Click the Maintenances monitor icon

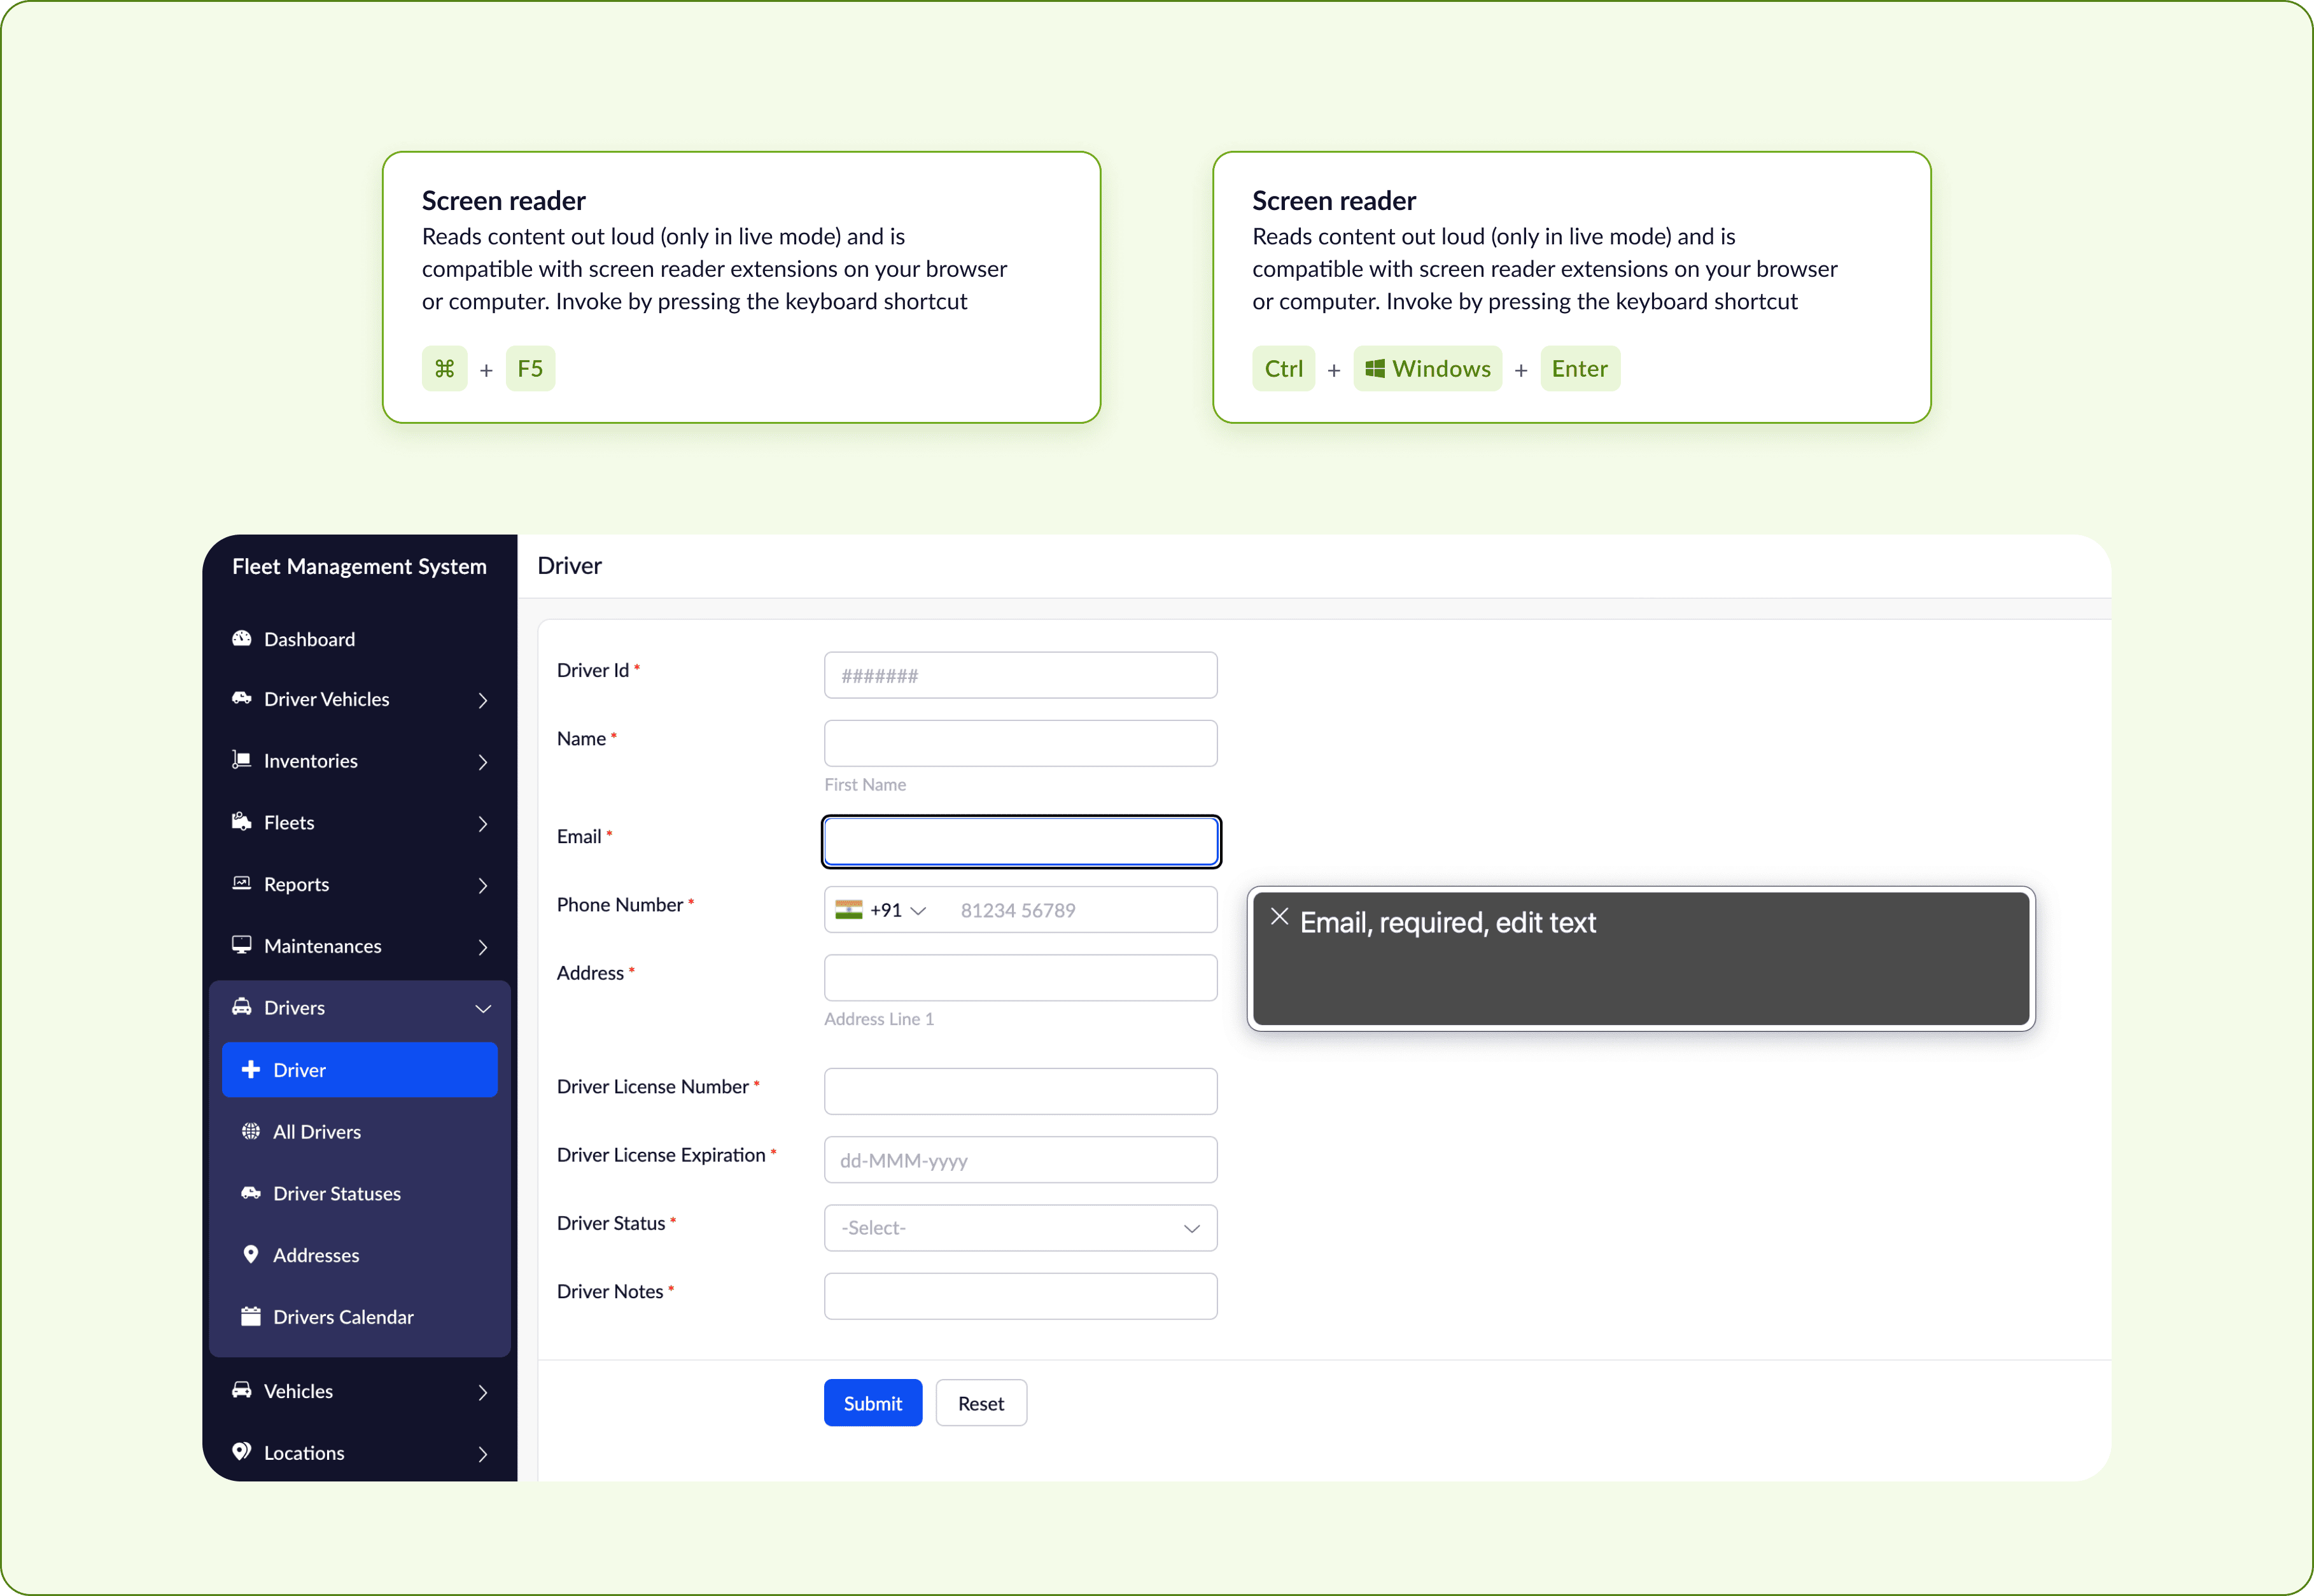coord(241,945)
